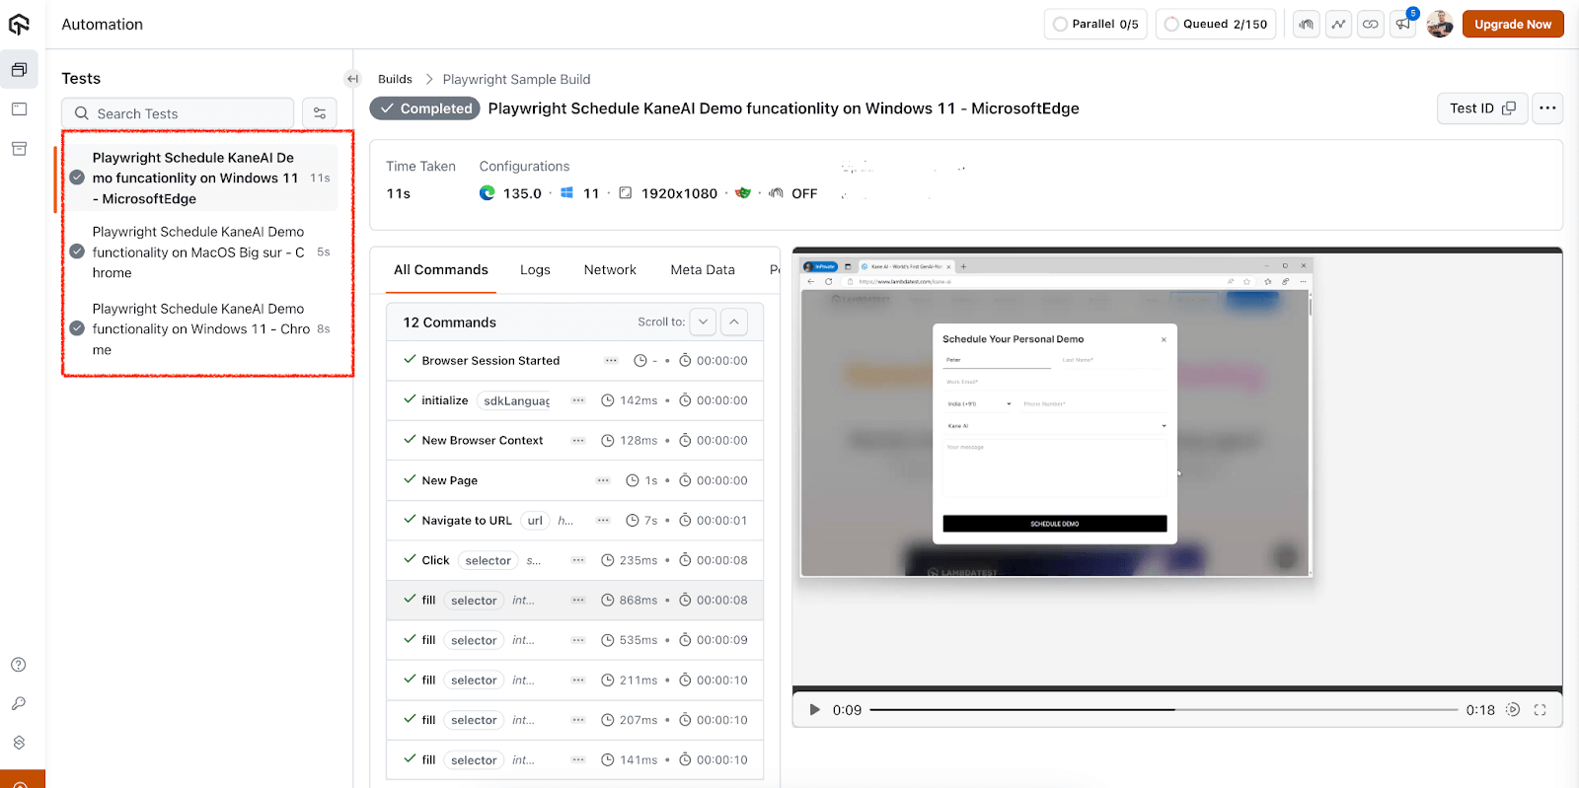The height and width of the screenshot is (788, 1579).
Task: Click the sdkLanguage tag on initialize
Action: (516, 400)
